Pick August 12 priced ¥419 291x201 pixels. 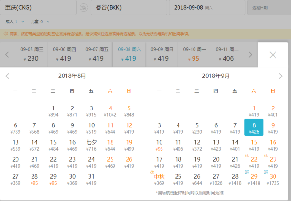click(129, 128)
